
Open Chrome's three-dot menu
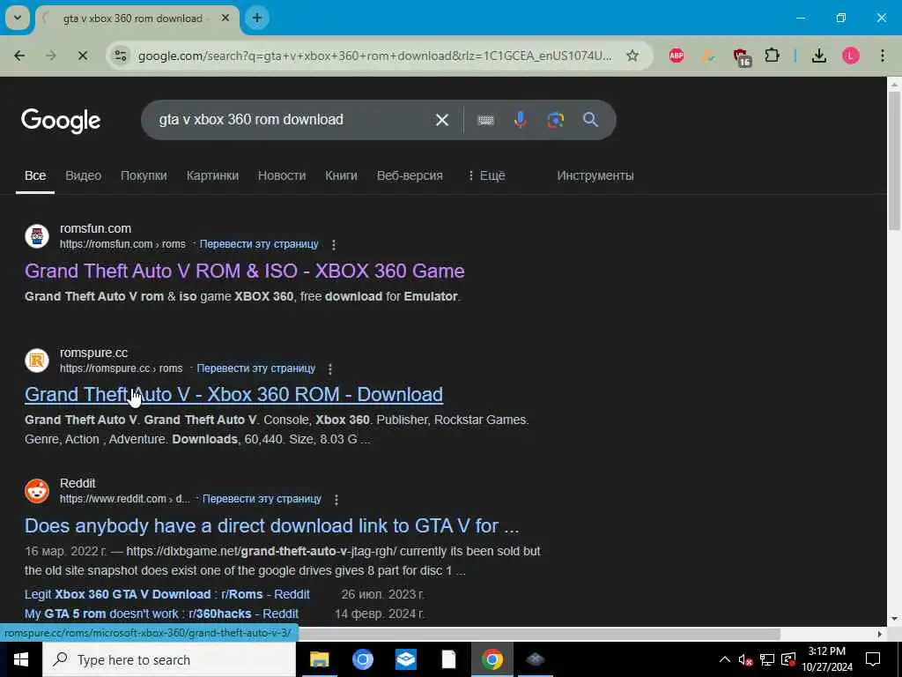883,56
